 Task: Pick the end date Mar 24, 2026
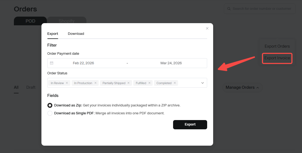[171, 63]
